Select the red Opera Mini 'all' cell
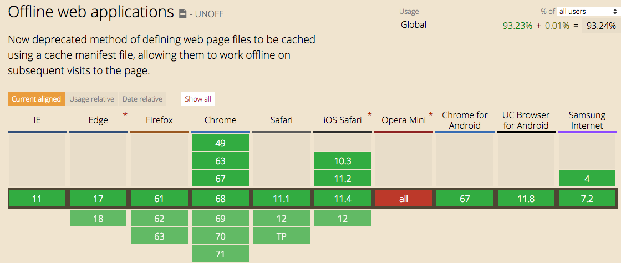621x263 pixels. [404, 199]
